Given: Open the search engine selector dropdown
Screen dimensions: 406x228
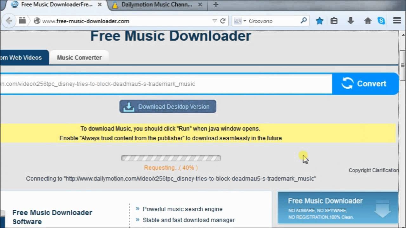Looking at the screenshot, I should 239,21.
